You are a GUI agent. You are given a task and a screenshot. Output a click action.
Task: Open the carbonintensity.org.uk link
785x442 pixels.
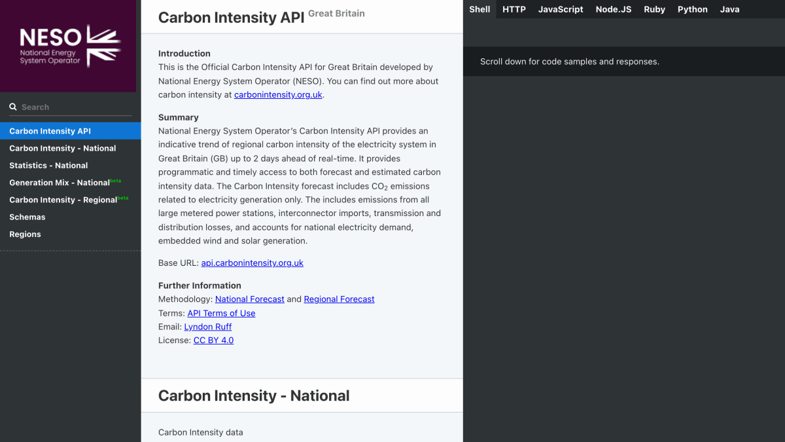pyautogui.click(x=278, y=94)
